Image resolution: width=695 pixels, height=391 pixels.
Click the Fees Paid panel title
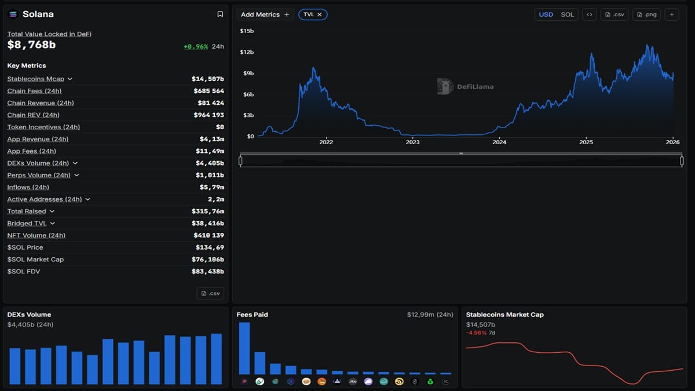(x=253, y=315)
